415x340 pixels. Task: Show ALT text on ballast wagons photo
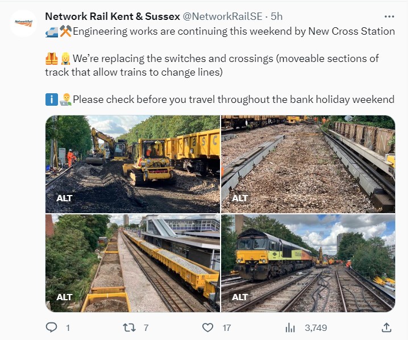pyautogui.click(x=65, y=297)
